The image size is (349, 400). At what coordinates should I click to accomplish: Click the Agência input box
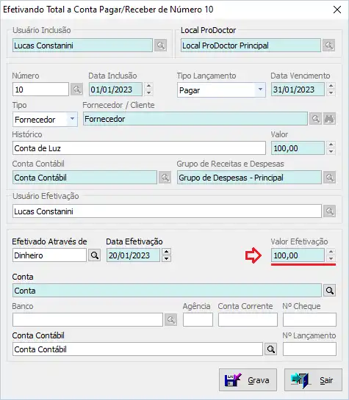pyautogui.click(x=198, y=320)
